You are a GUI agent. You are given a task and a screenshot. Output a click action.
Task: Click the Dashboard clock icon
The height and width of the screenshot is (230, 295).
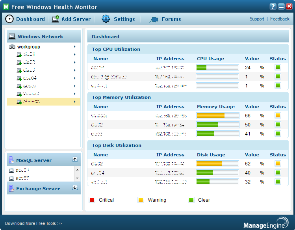tap(9, 19)
